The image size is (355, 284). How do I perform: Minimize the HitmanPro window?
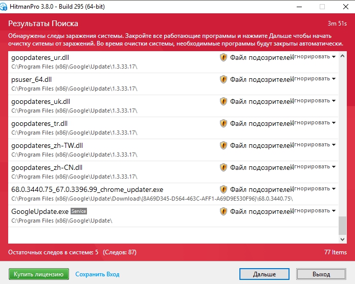pos(299,7)
